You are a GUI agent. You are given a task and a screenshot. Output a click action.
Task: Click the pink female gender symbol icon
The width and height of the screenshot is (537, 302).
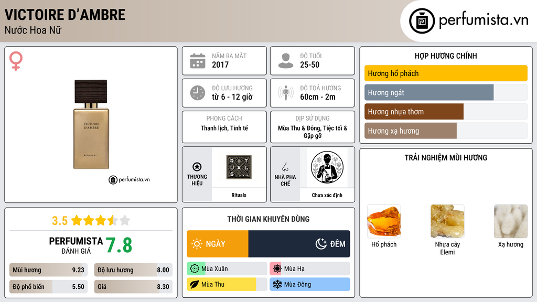point(16,61)
